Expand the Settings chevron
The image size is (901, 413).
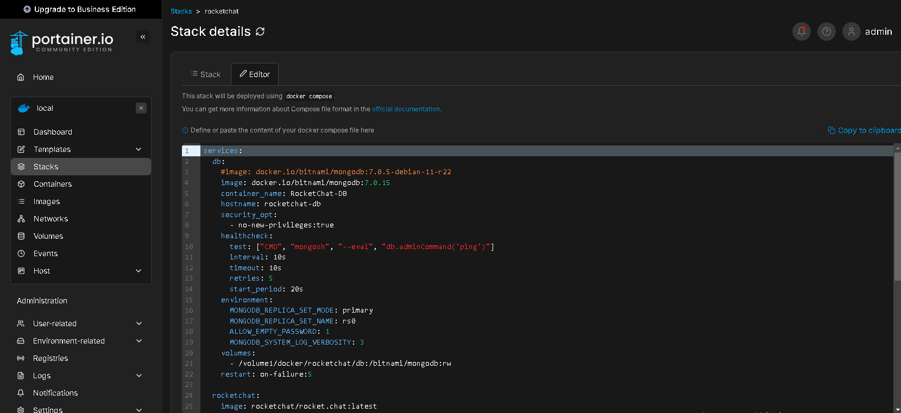139,410
